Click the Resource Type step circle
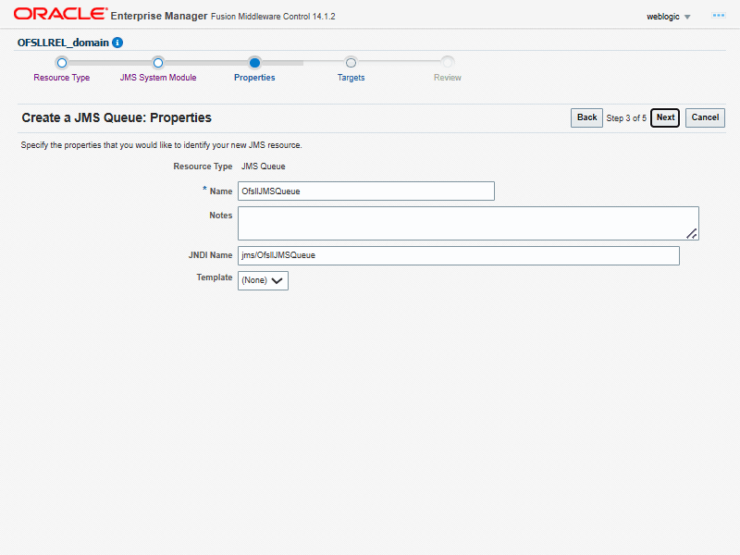Screen dimensions: 740x555 pos(62,63)
